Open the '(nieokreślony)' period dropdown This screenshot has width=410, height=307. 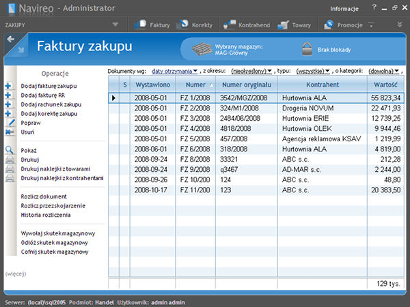(x=251, y=70)
